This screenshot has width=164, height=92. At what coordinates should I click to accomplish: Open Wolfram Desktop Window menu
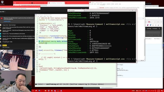(x=117, y=4)
